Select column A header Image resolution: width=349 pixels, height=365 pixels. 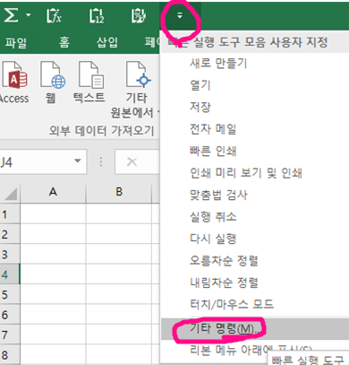point(53,192)
